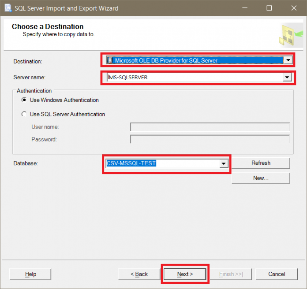This screenshot has width=307, height=289.
Task: Expand the Database dropdown list arrow
Action: (224, 163)
